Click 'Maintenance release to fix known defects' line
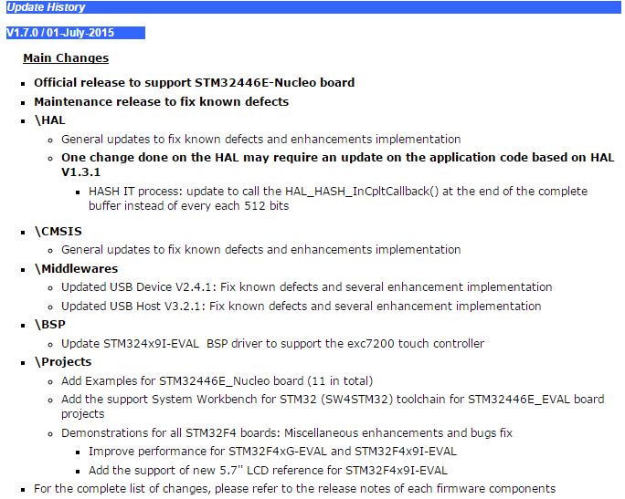 [161, 102]
